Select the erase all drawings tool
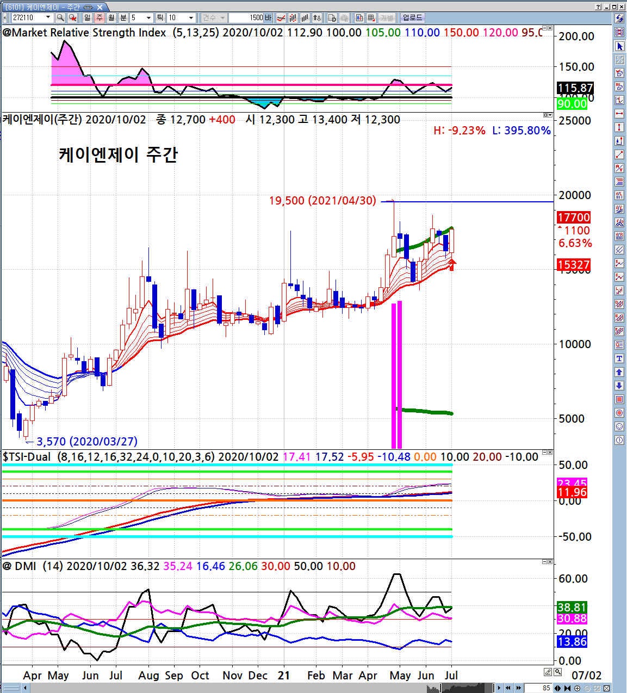Viewport: 627px width, 693px height. coord(619,86)
